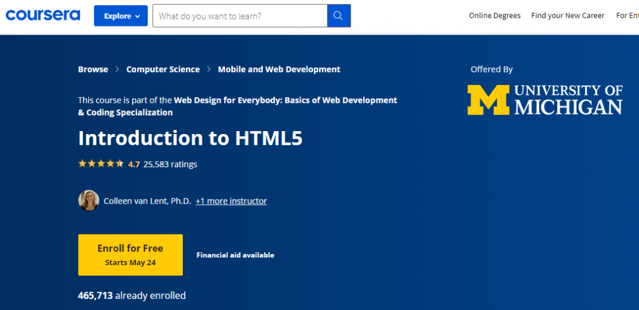
Task: Open Web Design for Everybody specialization link
Action: click(x=238, y=106)
